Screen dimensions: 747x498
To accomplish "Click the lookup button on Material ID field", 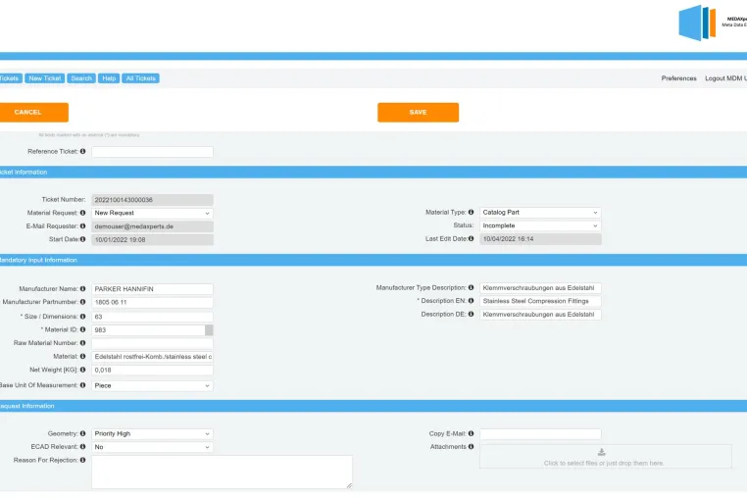I will click(209, 329).
